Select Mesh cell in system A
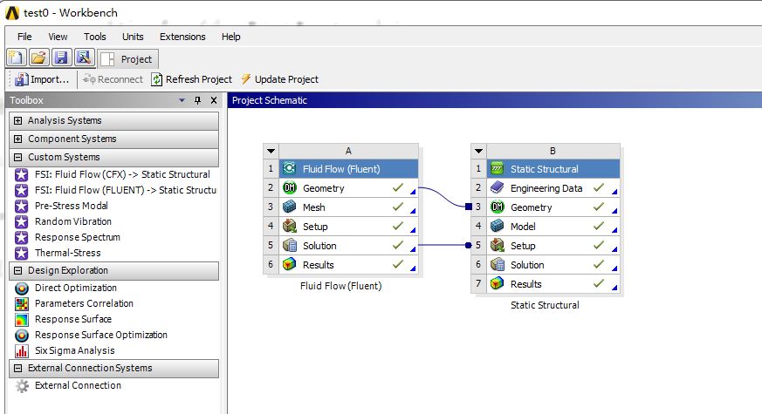 348,207
